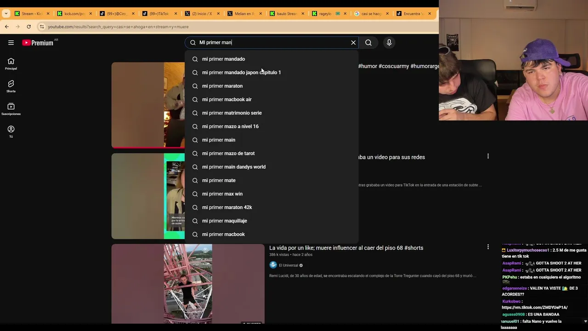The width and height of the screenshot is (588, 331).
Task: Switch to the Google casi se ahoga tab
Action: [372, 14]
